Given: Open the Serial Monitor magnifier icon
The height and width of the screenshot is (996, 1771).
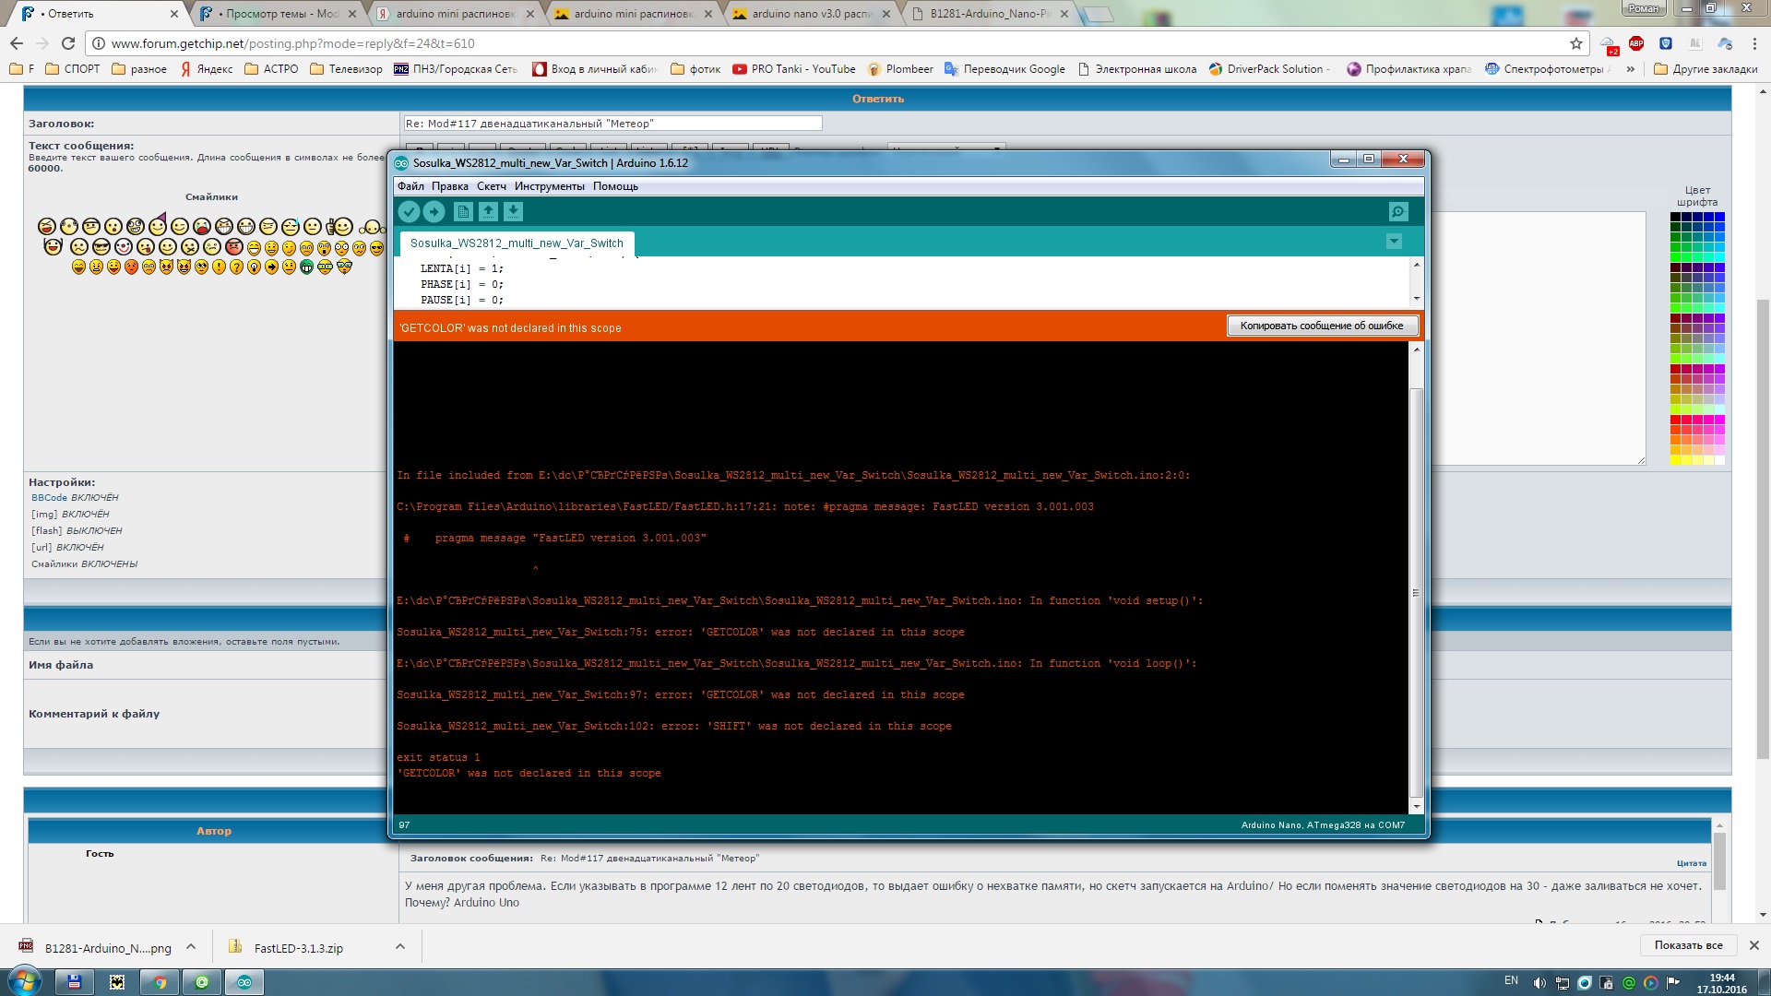Looking at the screenshot, I should pyautogui.click(x=1398, y=212).
